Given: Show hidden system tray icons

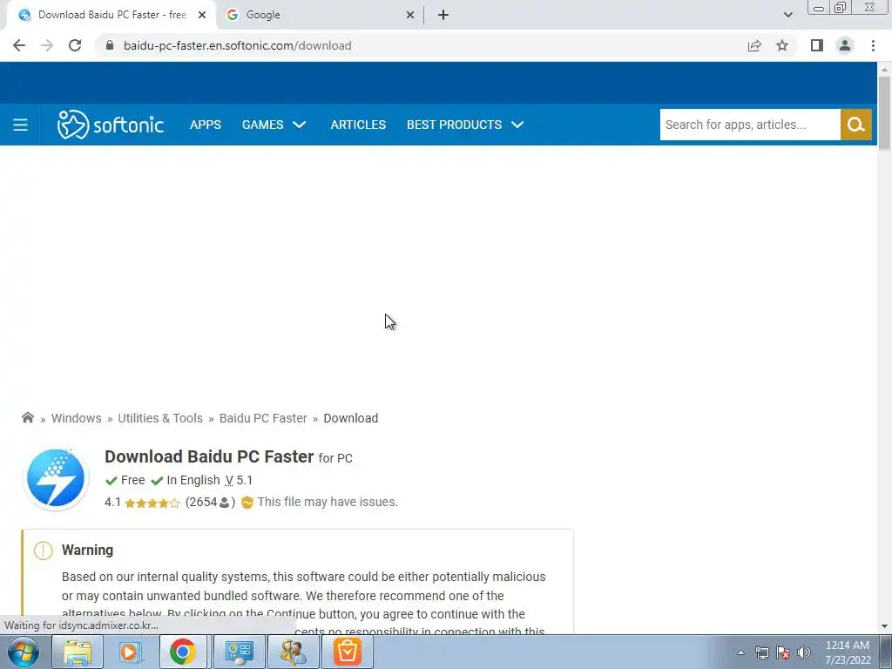Looking at the screenshot, I should (x=740, y=652).
